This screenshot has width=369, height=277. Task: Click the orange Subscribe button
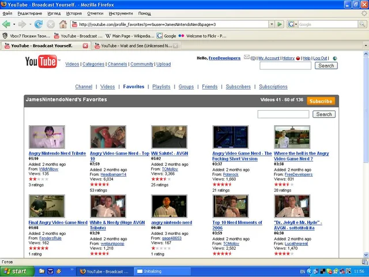pos(321,100)
